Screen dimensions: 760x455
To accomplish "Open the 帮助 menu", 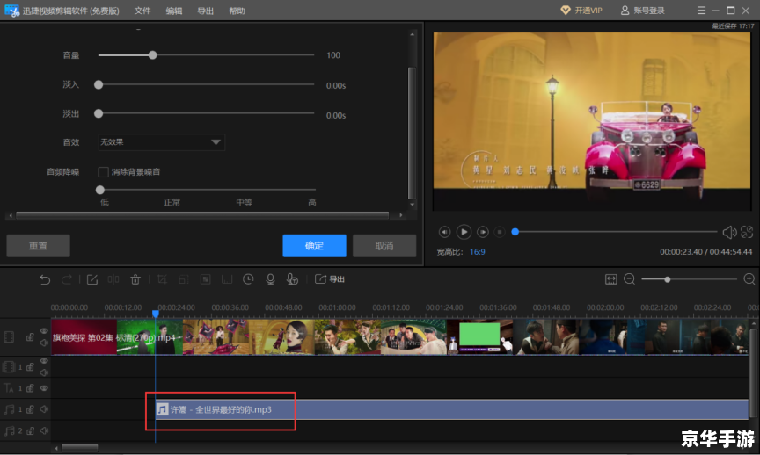I will 237,11.
